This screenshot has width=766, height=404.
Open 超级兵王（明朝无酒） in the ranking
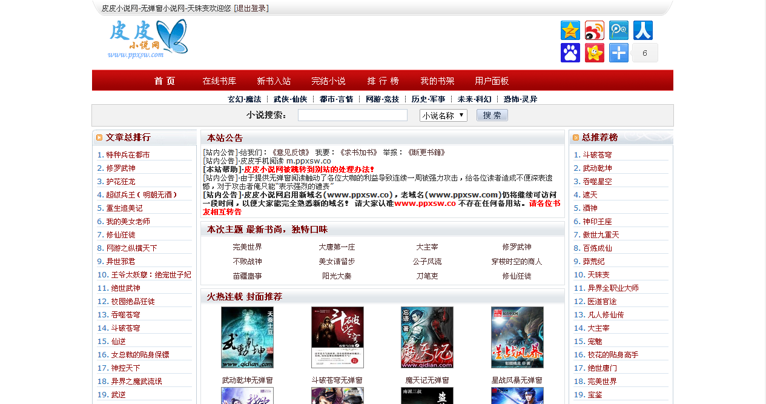(142, 195)
